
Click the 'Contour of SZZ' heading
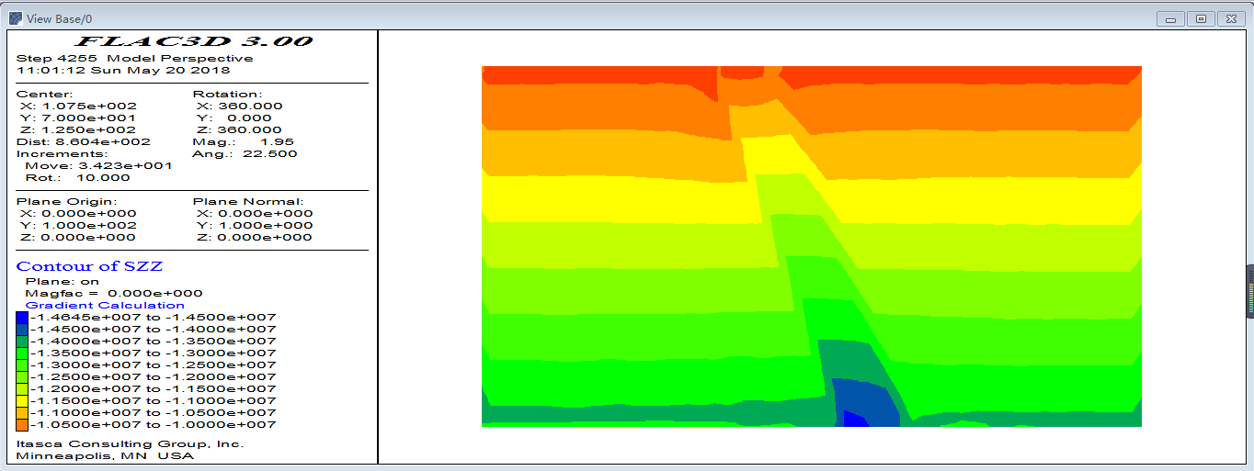pos(90,266)
